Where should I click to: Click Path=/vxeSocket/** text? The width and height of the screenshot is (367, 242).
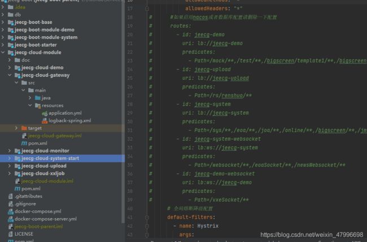[221, 200]
